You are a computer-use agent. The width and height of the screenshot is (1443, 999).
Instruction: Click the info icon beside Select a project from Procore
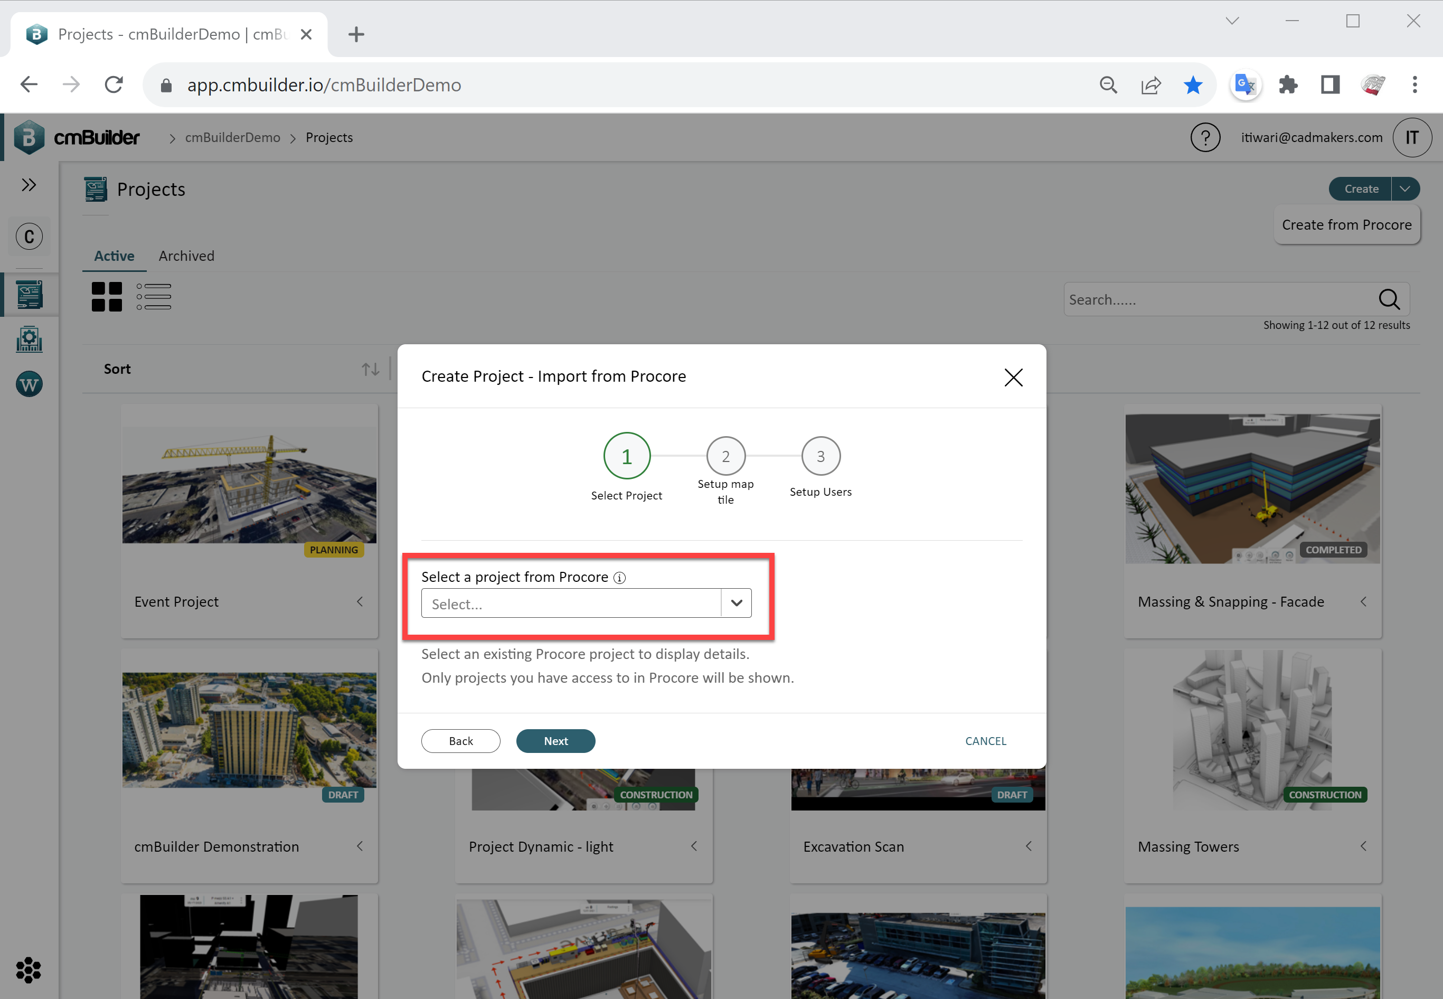pos(619,578)
